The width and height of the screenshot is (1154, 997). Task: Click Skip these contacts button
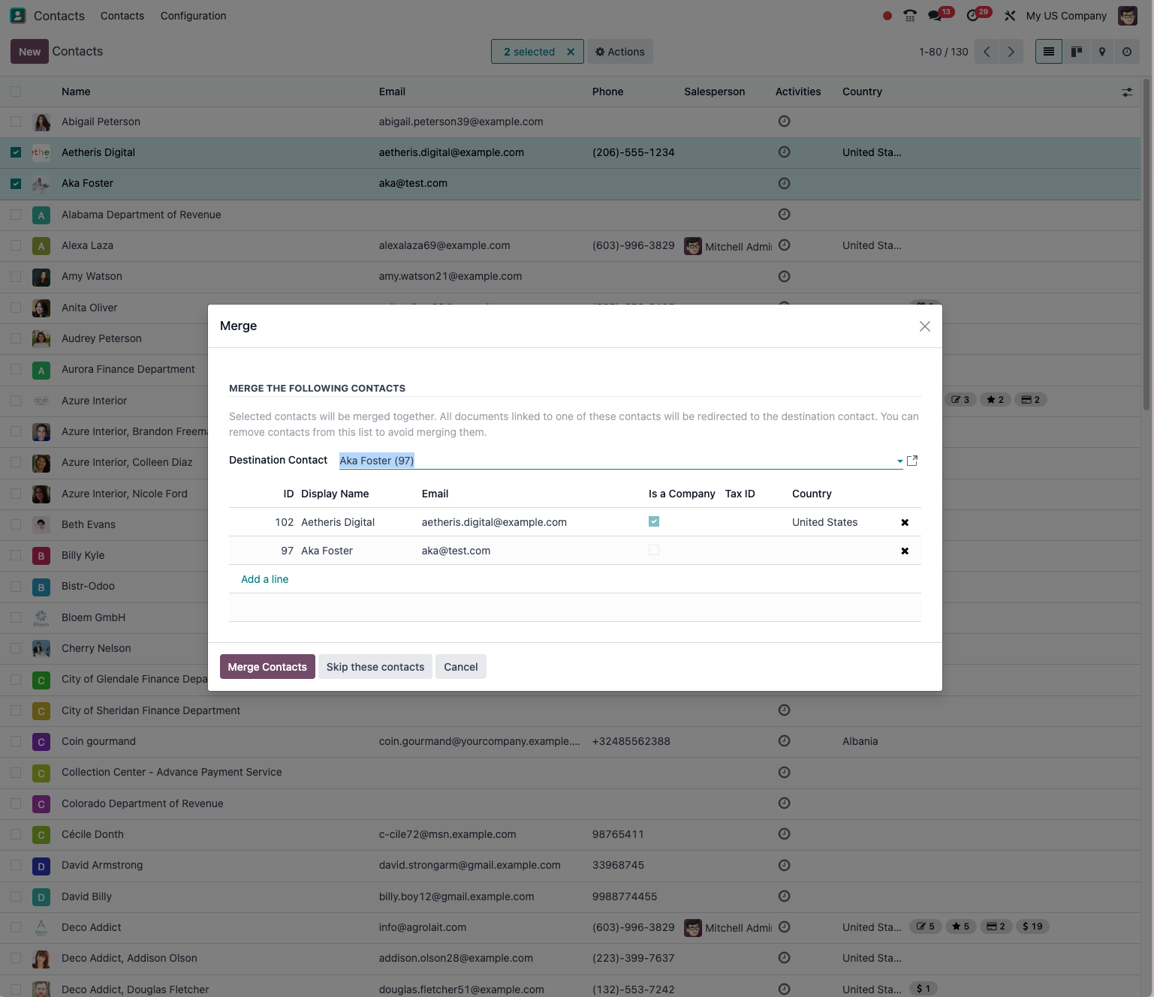click(375, 667)
